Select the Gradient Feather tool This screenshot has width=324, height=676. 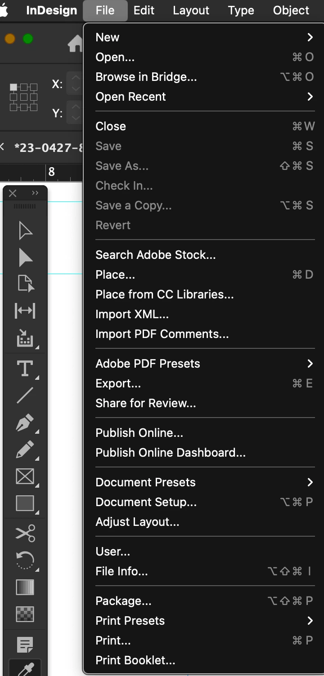pos(25,614)
